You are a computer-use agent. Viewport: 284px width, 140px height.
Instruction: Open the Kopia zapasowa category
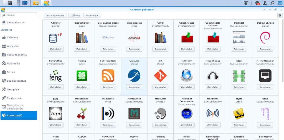(x=19, y=55)
